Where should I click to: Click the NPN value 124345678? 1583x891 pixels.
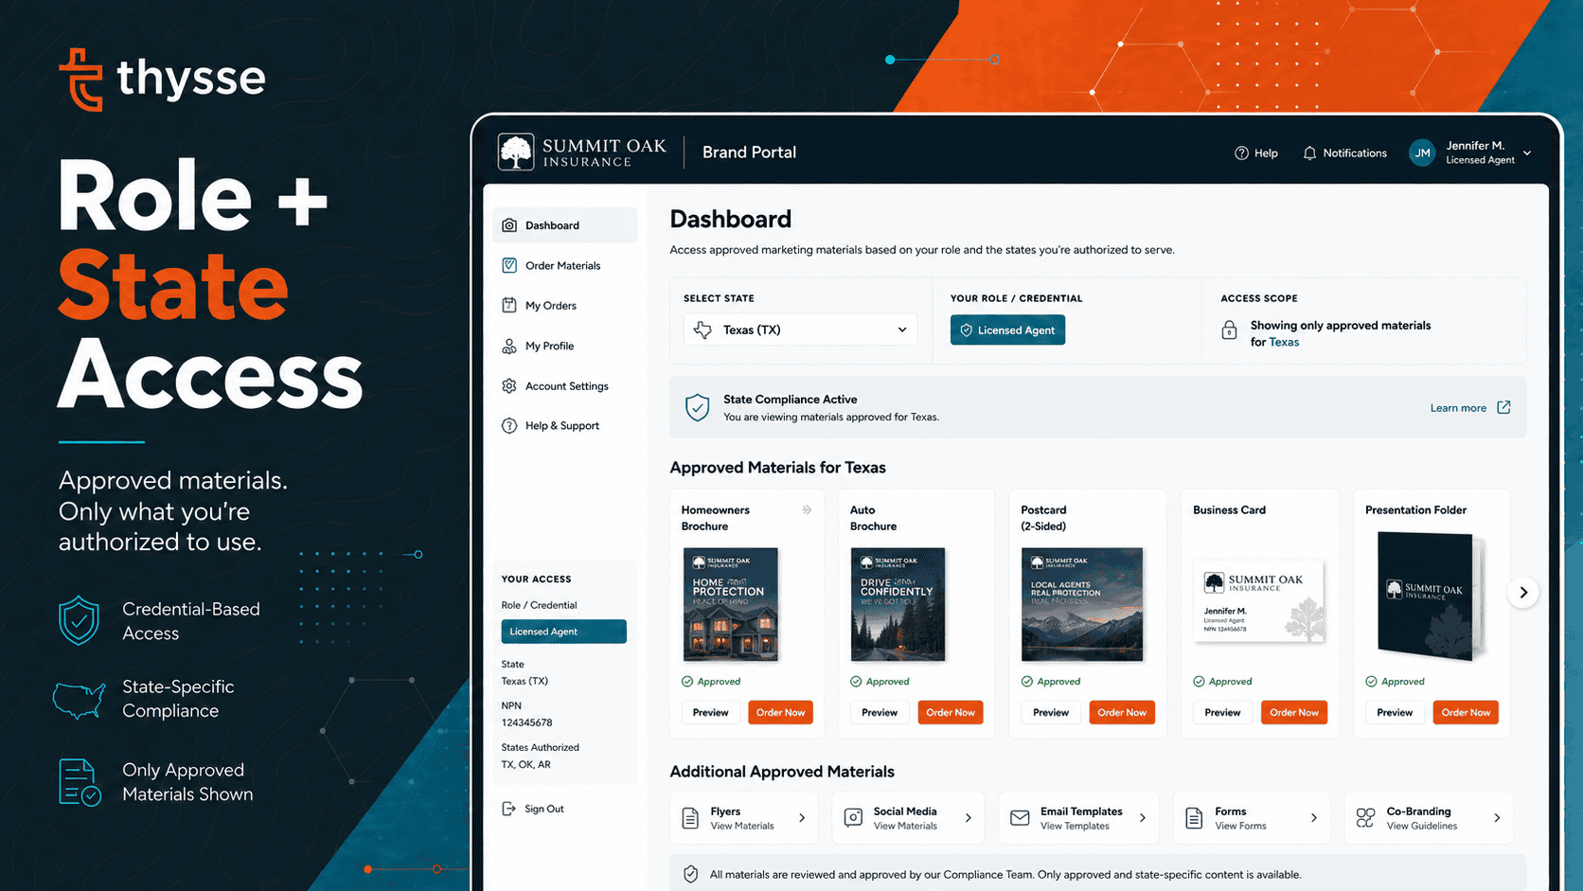tap(526, 722)
